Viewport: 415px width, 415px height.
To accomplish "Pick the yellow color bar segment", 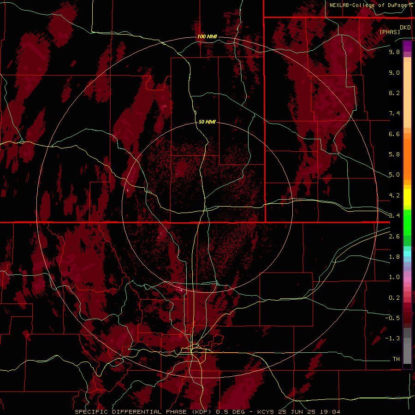I will pyautogui.click(x=407, y=197).
